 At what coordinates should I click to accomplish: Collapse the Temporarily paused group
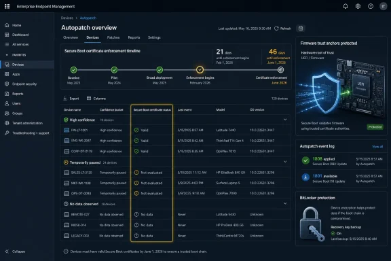click(285, 162)
